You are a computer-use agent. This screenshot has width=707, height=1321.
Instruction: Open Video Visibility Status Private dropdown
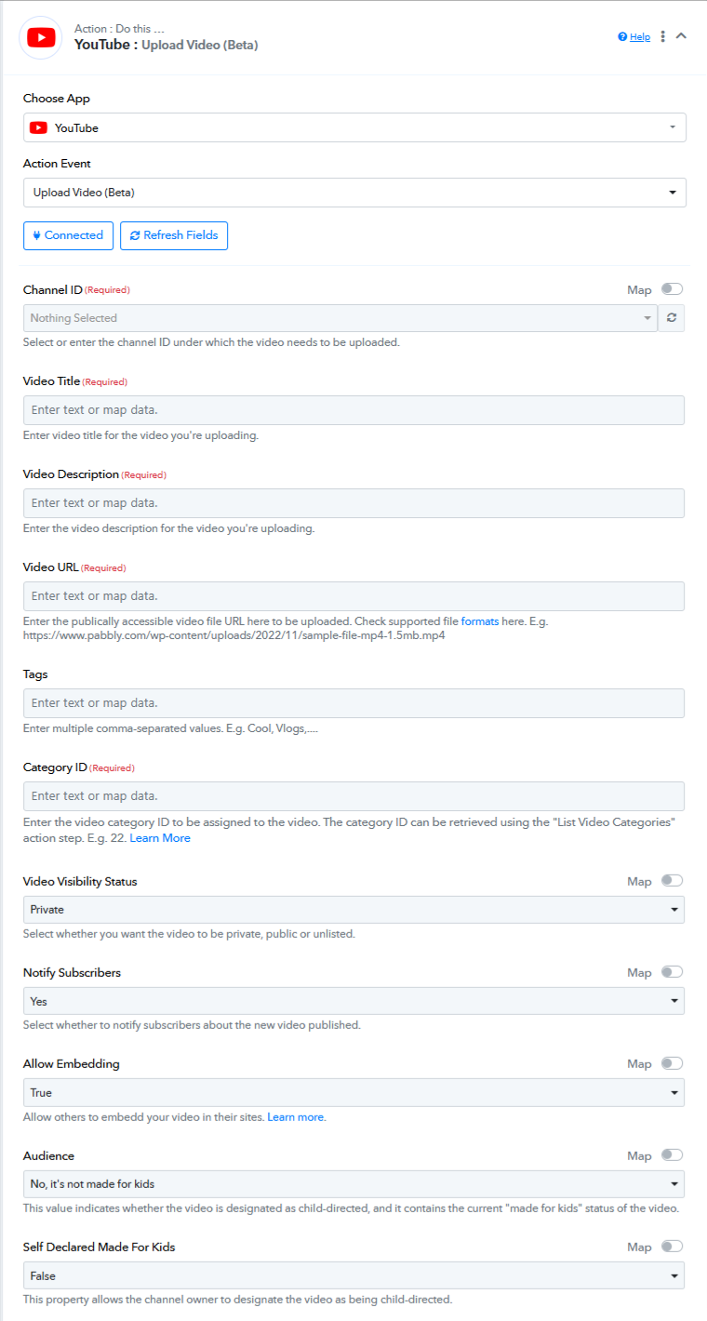(x=353, y=909)
